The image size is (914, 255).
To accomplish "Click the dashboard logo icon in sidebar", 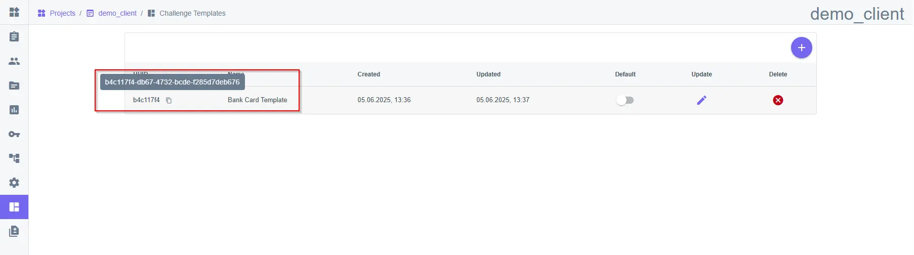I will [x=14, y=12].
